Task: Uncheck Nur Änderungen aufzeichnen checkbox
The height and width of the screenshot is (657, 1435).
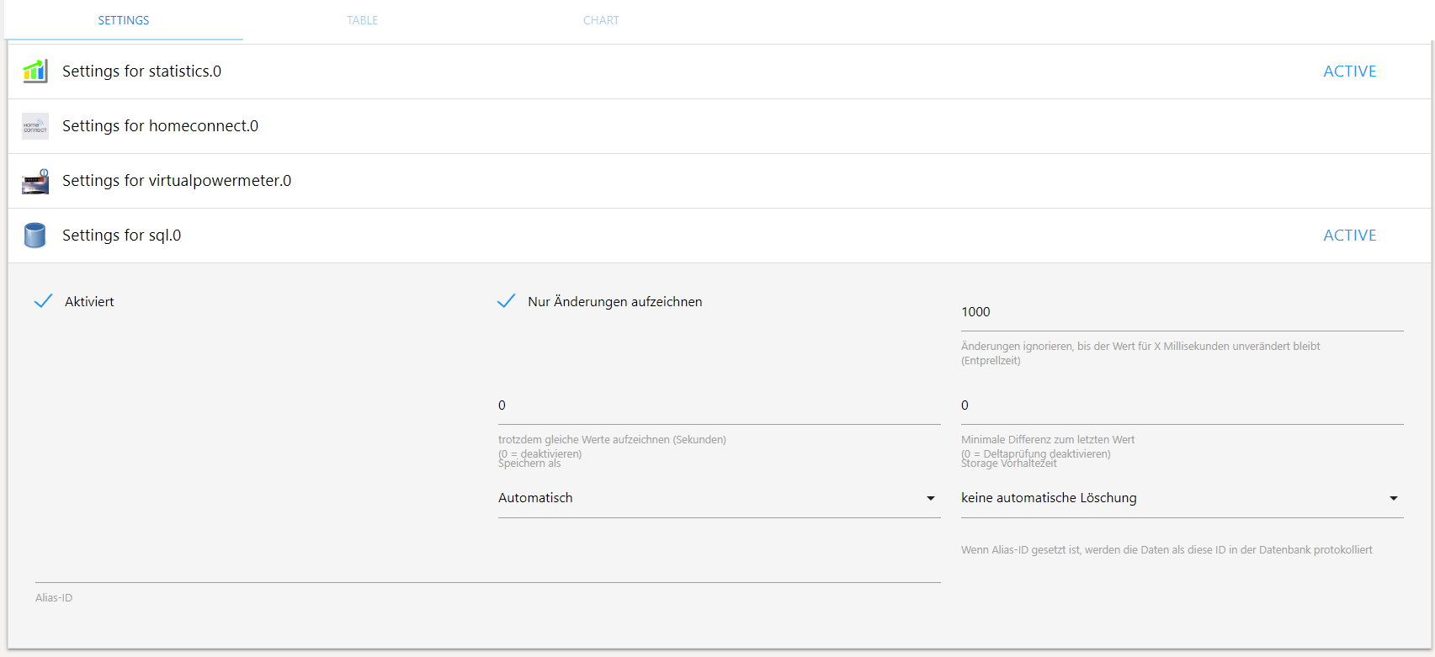Action: tap(507, 301)
